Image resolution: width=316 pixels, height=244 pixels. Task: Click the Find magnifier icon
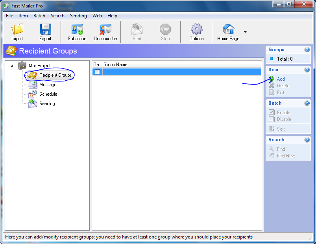pyautogui.click(x=272, y=149)
